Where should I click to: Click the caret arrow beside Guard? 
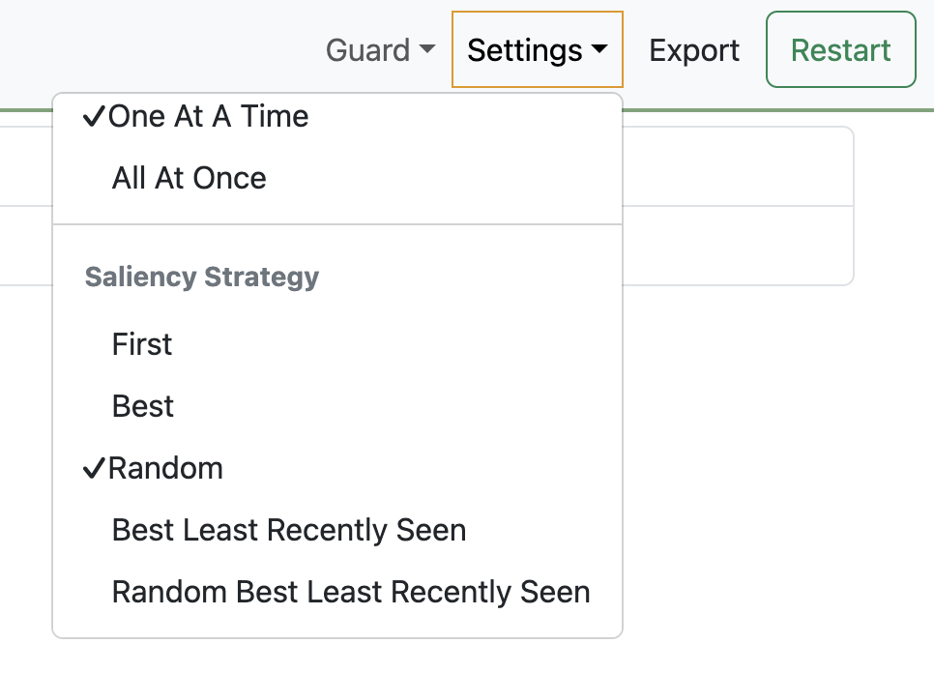[426, 50]
